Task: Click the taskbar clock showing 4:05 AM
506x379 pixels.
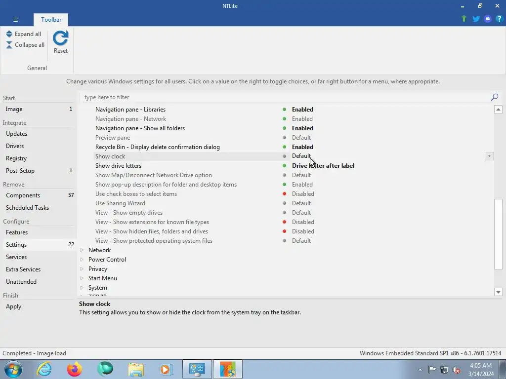Action: pyautogui.click(x=481, y=370)
